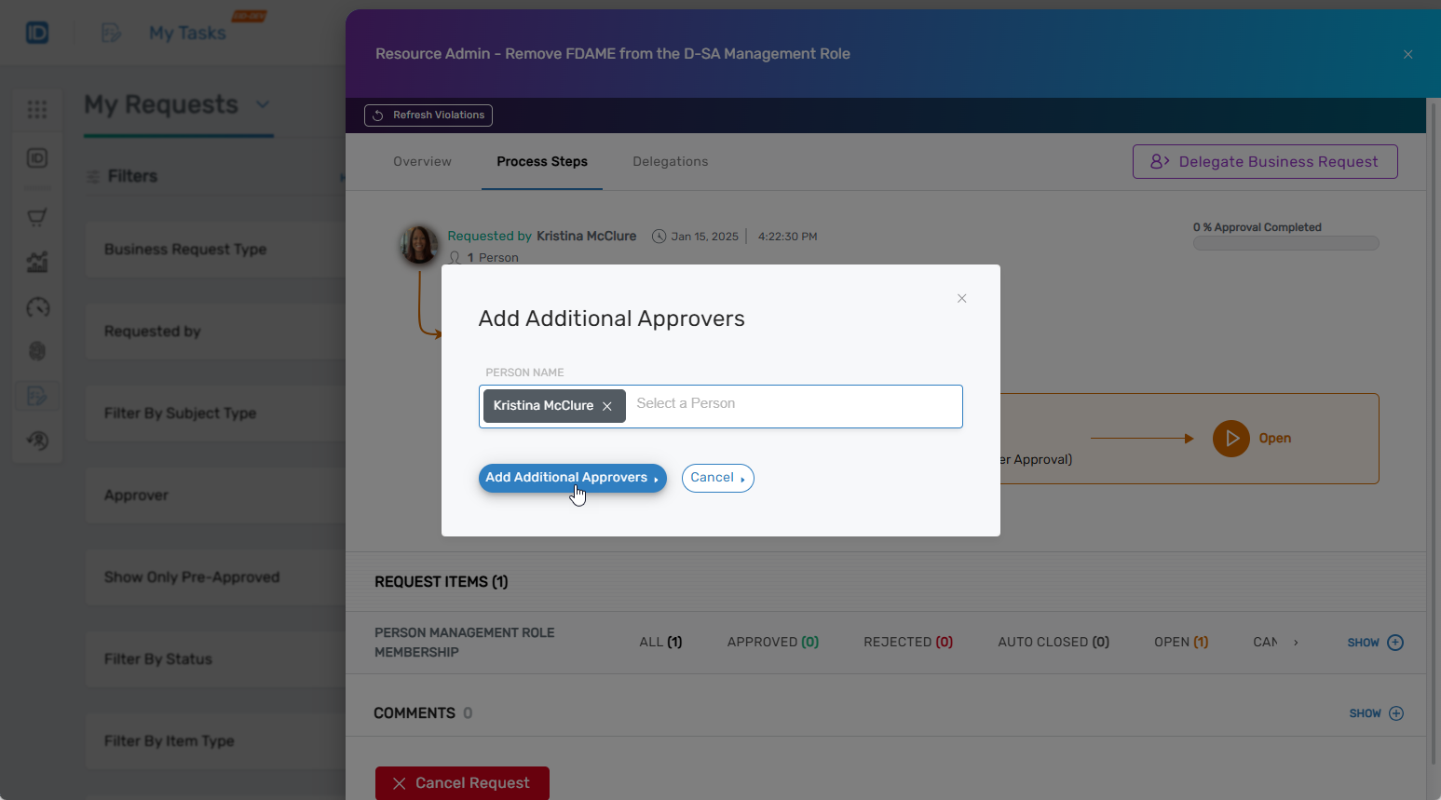Viewport: 1441px width, 800px height.
Task: Click the Refresh Violations control
Action: click(x=428, y=115)
